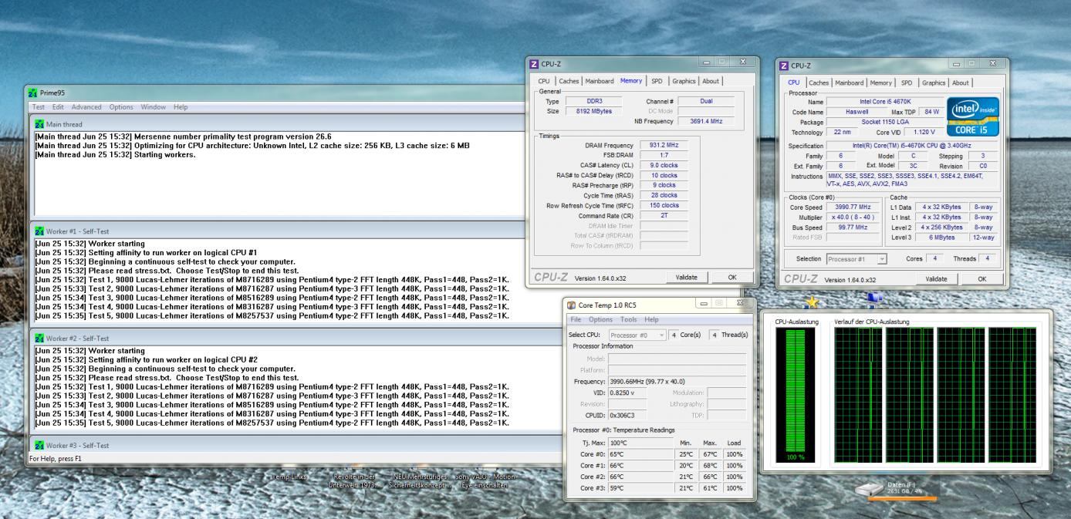The height and width of the screenshot is (519, 1071).
Task: Select the Temp Links desktop label
Action: 288,477
